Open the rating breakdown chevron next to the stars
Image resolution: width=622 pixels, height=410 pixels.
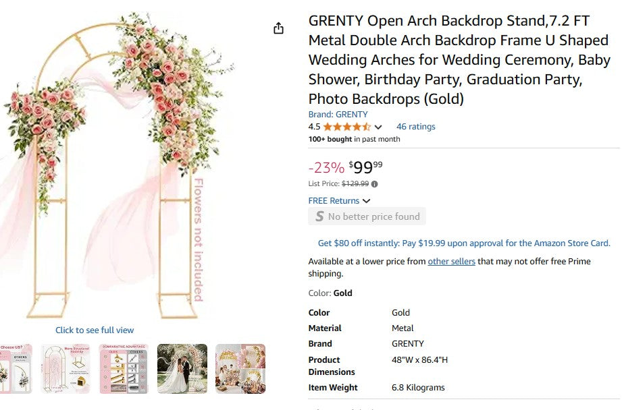(378, 127)
